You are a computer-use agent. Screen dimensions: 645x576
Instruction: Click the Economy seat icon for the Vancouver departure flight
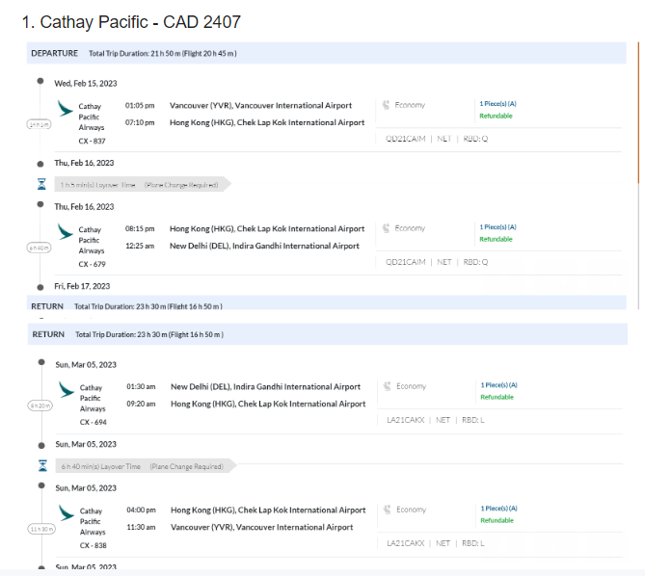pos(387,105)
